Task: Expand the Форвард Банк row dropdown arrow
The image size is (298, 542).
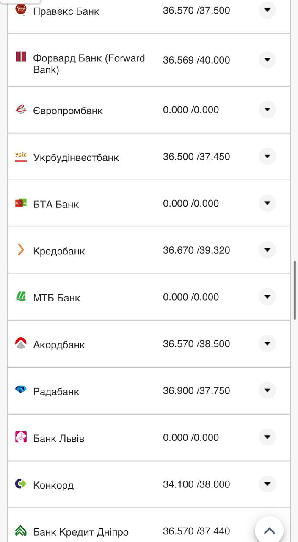Action: 267,60
